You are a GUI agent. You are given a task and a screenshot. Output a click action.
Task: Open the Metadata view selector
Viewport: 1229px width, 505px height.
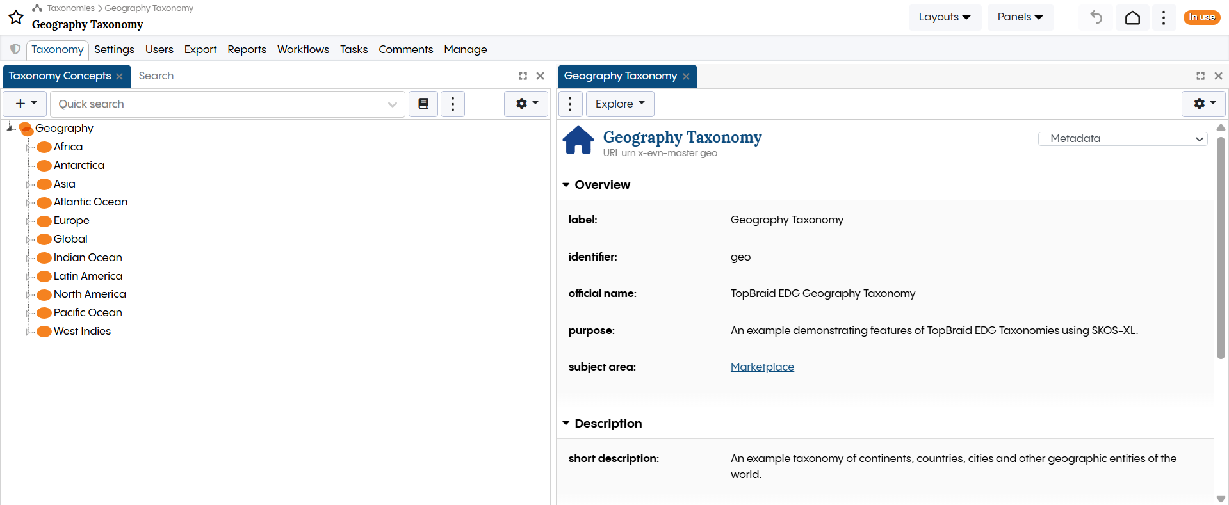tap(1123, 138)
